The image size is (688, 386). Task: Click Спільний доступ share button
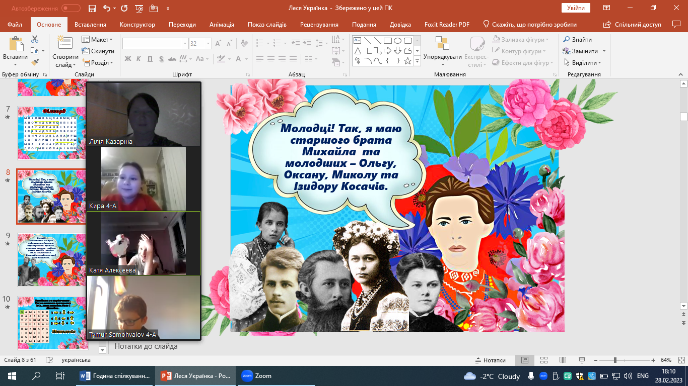click(x=633, y=24)
